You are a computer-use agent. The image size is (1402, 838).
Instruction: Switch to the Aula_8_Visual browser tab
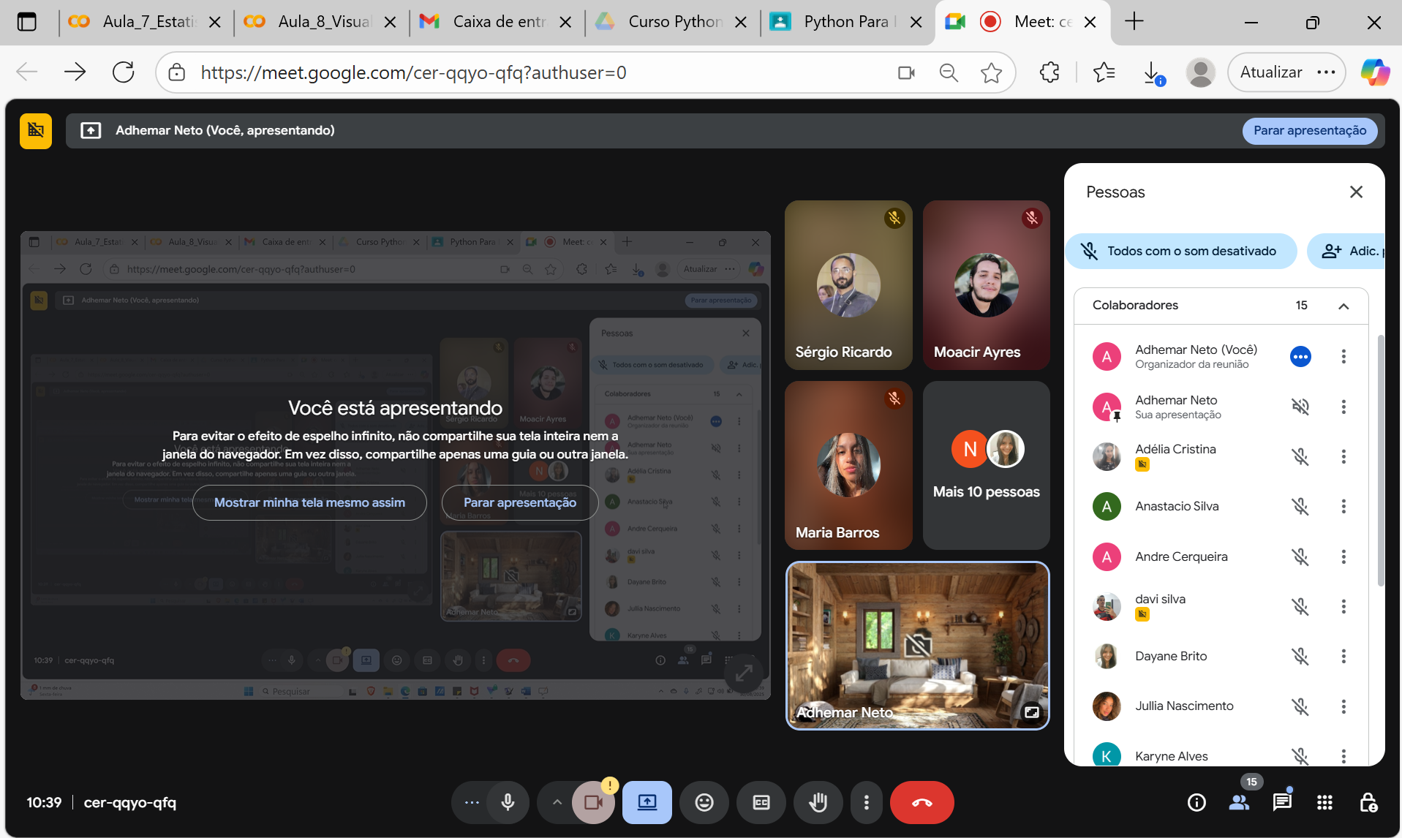point(320,22)
